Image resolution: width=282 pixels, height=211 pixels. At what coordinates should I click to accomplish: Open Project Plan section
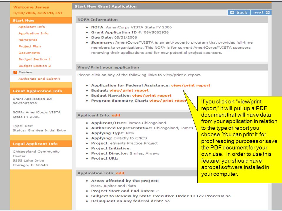[30, 46]
